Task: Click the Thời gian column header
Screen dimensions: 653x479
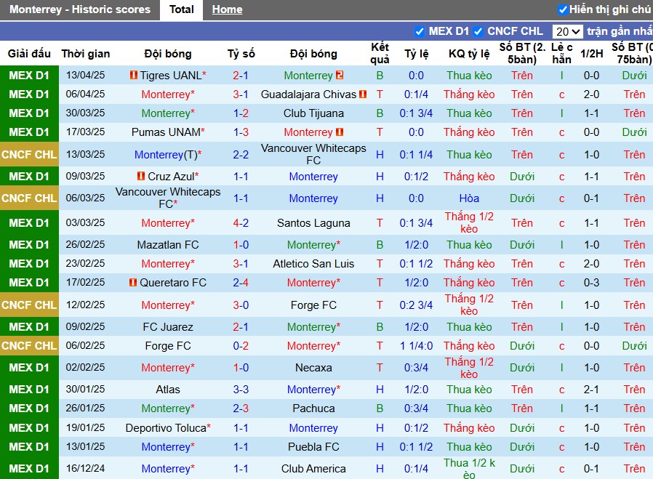Action: 85,54
